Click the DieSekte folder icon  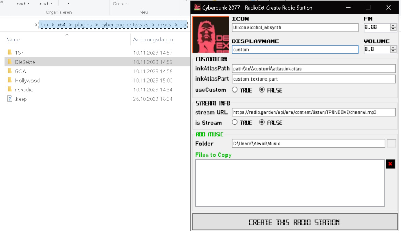coord(10,62)
